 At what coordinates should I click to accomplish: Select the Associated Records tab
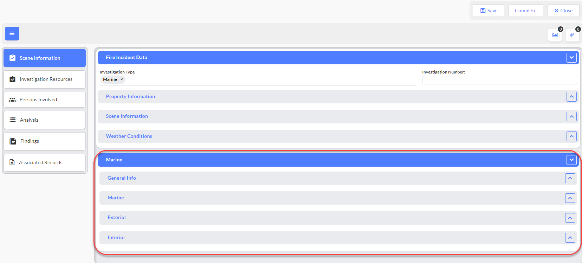45,162
